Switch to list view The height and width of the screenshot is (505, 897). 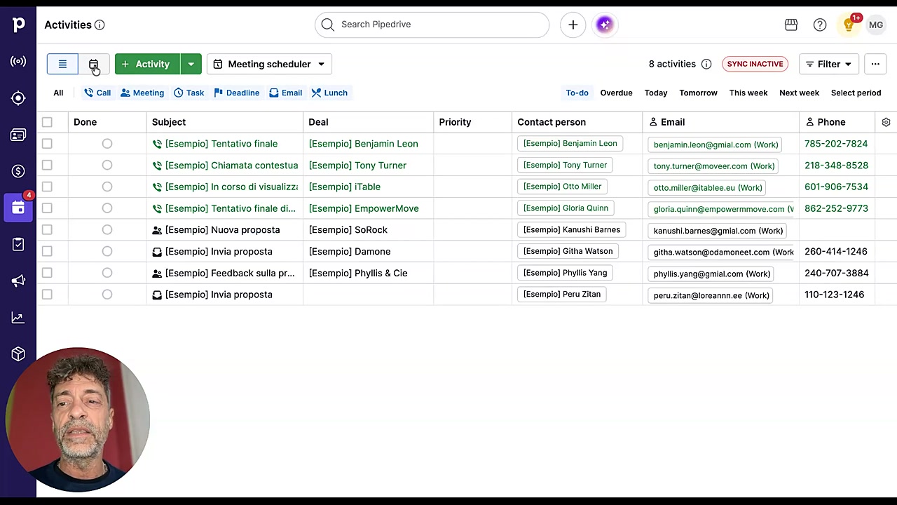coord(62,64)
